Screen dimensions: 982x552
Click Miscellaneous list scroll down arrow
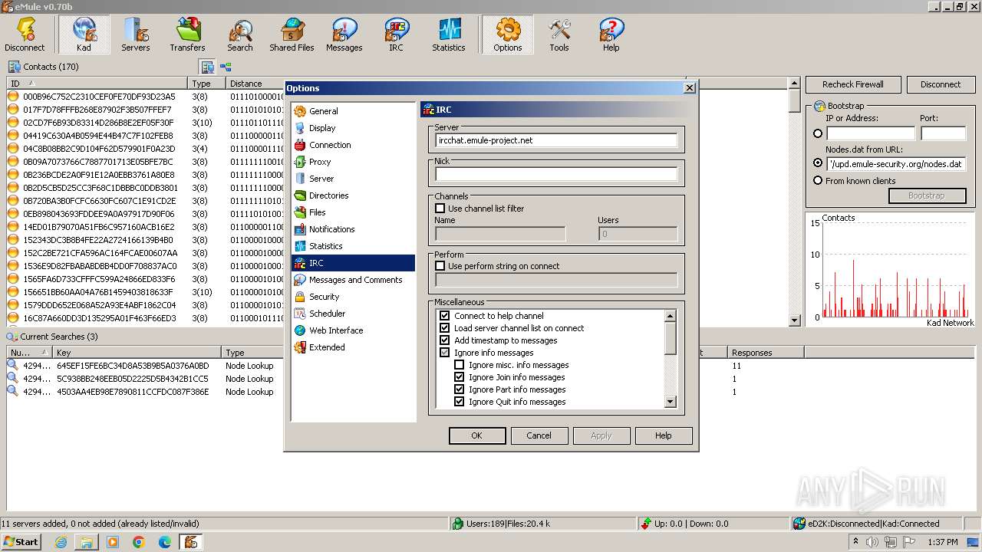(670, 402)
